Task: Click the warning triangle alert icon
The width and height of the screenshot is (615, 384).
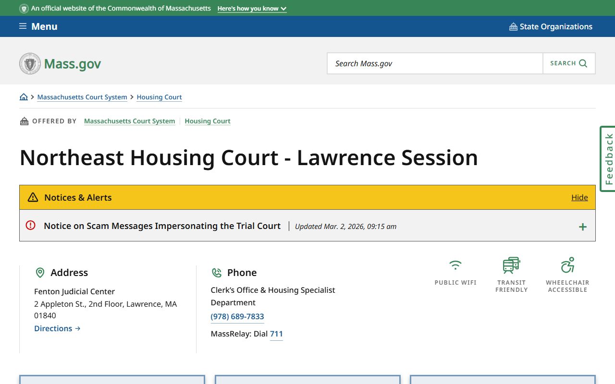Action: tap(33, 197)
